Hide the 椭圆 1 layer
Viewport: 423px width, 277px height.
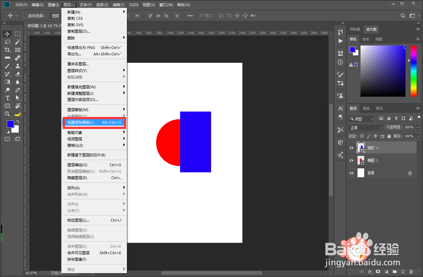coord(351,161)
